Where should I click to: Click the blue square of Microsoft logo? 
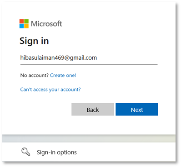[x=22, y=26]
